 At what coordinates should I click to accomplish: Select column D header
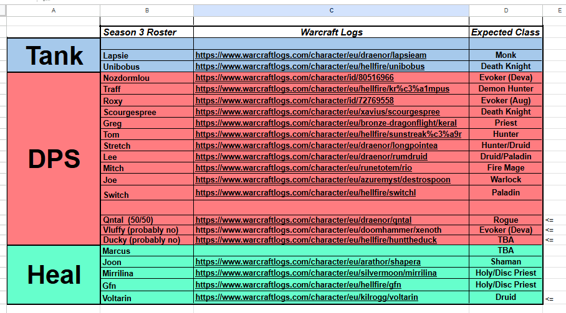coord(506,11)
